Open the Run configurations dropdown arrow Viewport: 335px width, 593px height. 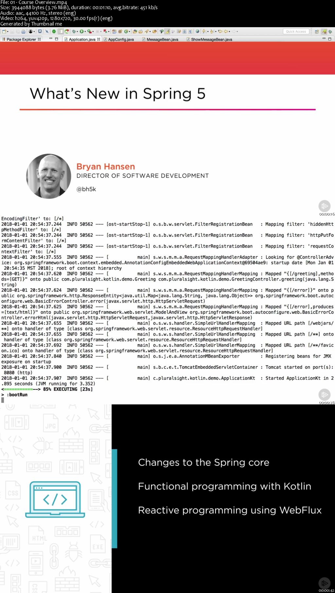85,32
